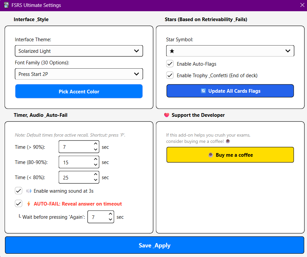Click the Save _Apply button
This screenshot has height=257, width=307.
coord(154,245)
